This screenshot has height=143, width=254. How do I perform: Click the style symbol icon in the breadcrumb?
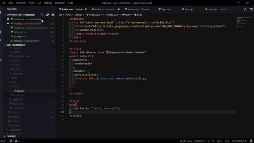pos(123,15)
